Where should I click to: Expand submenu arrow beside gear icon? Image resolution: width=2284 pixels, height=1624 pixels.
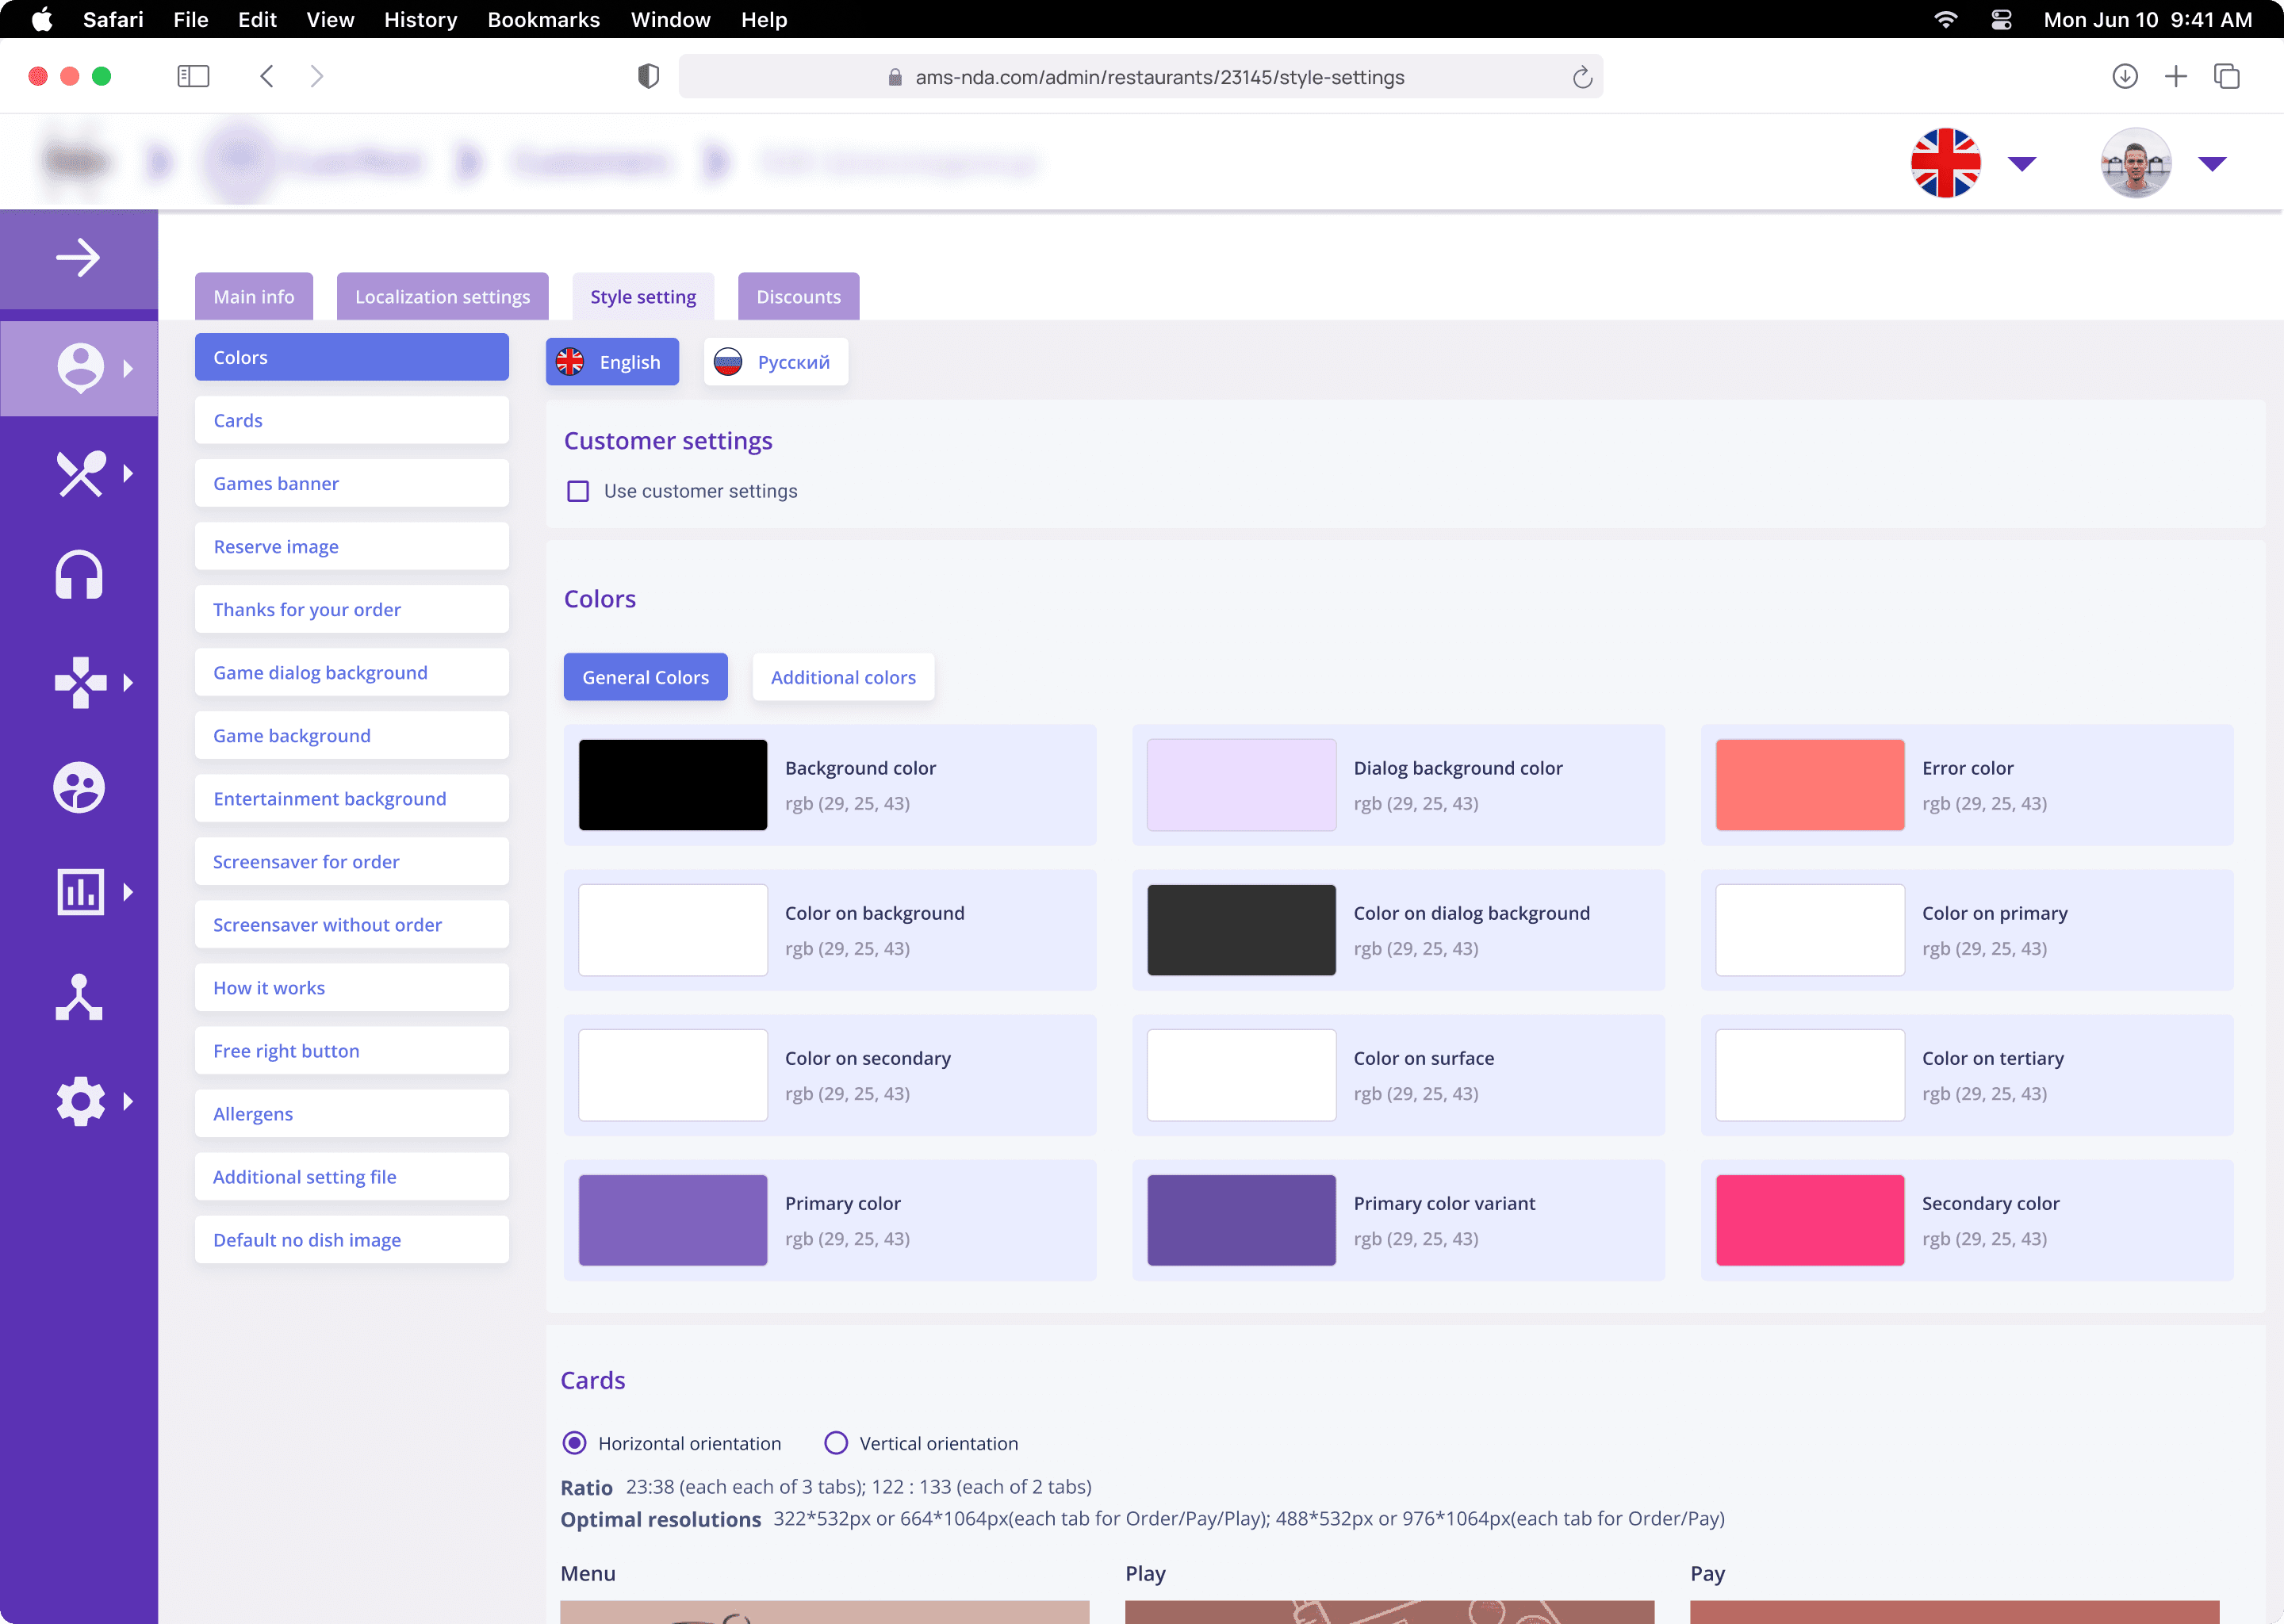coord(128,1101)
